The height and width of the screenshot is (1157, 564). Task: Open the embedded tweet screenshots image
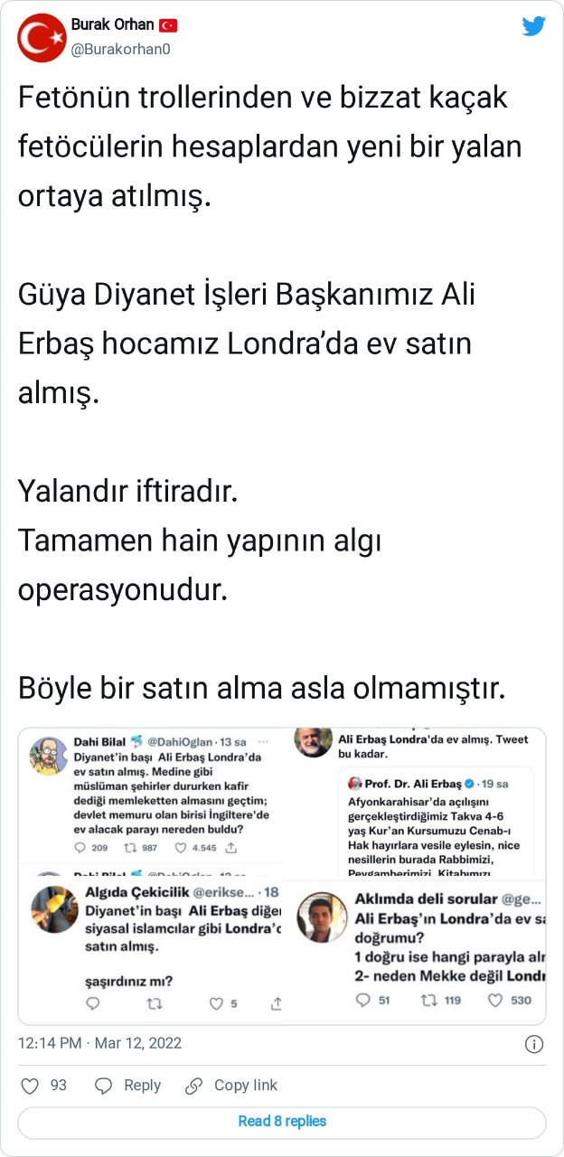click(x=282, y=875)
